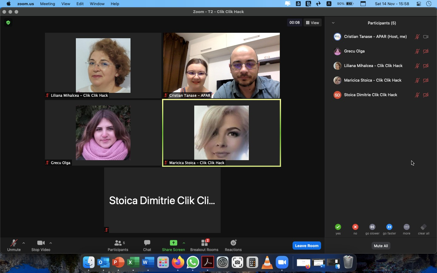
Task: Select the 'go faster' feedback icon
Action: click(x=390, y=227)
